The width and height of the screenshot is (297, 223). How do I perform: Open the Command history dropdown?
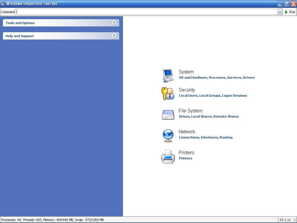point(280,12)
